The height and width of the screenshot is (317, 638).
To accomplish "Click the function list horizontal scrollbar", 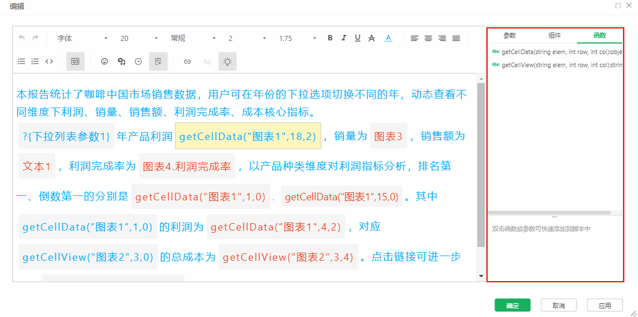I will pyautogui.click(x=549, y=212).
